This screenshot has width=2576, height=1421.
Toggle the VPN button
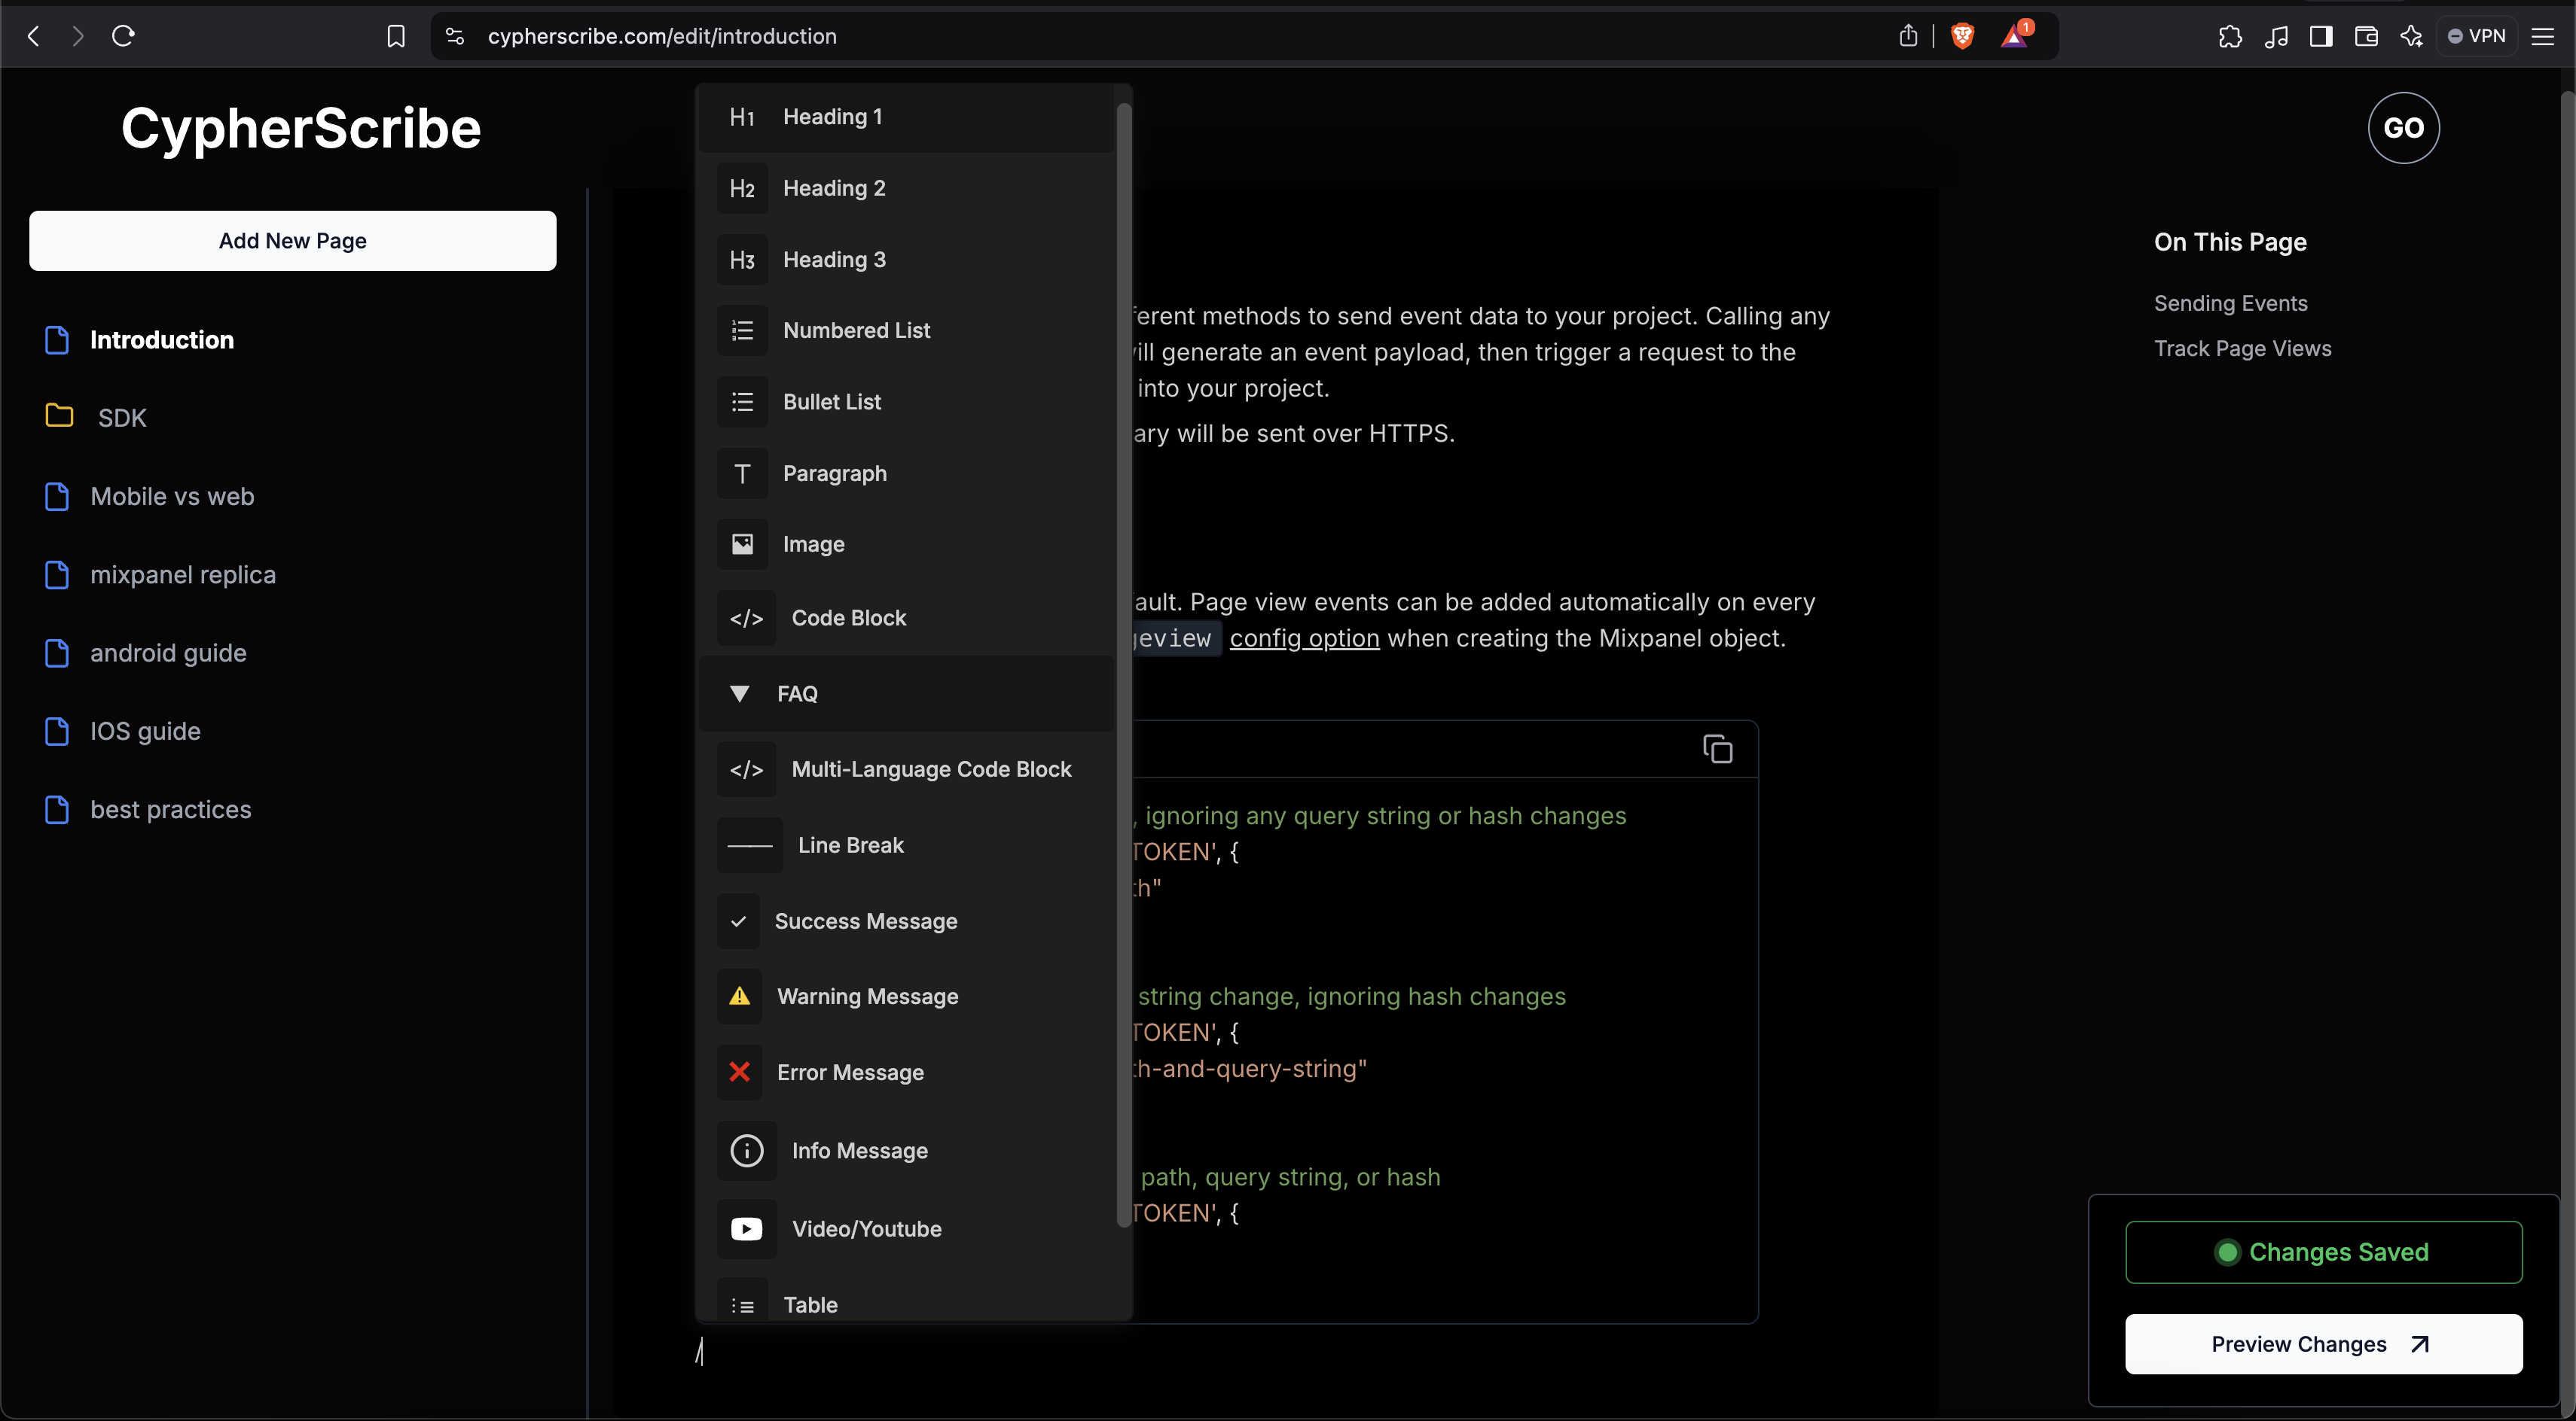[2476, 36]
